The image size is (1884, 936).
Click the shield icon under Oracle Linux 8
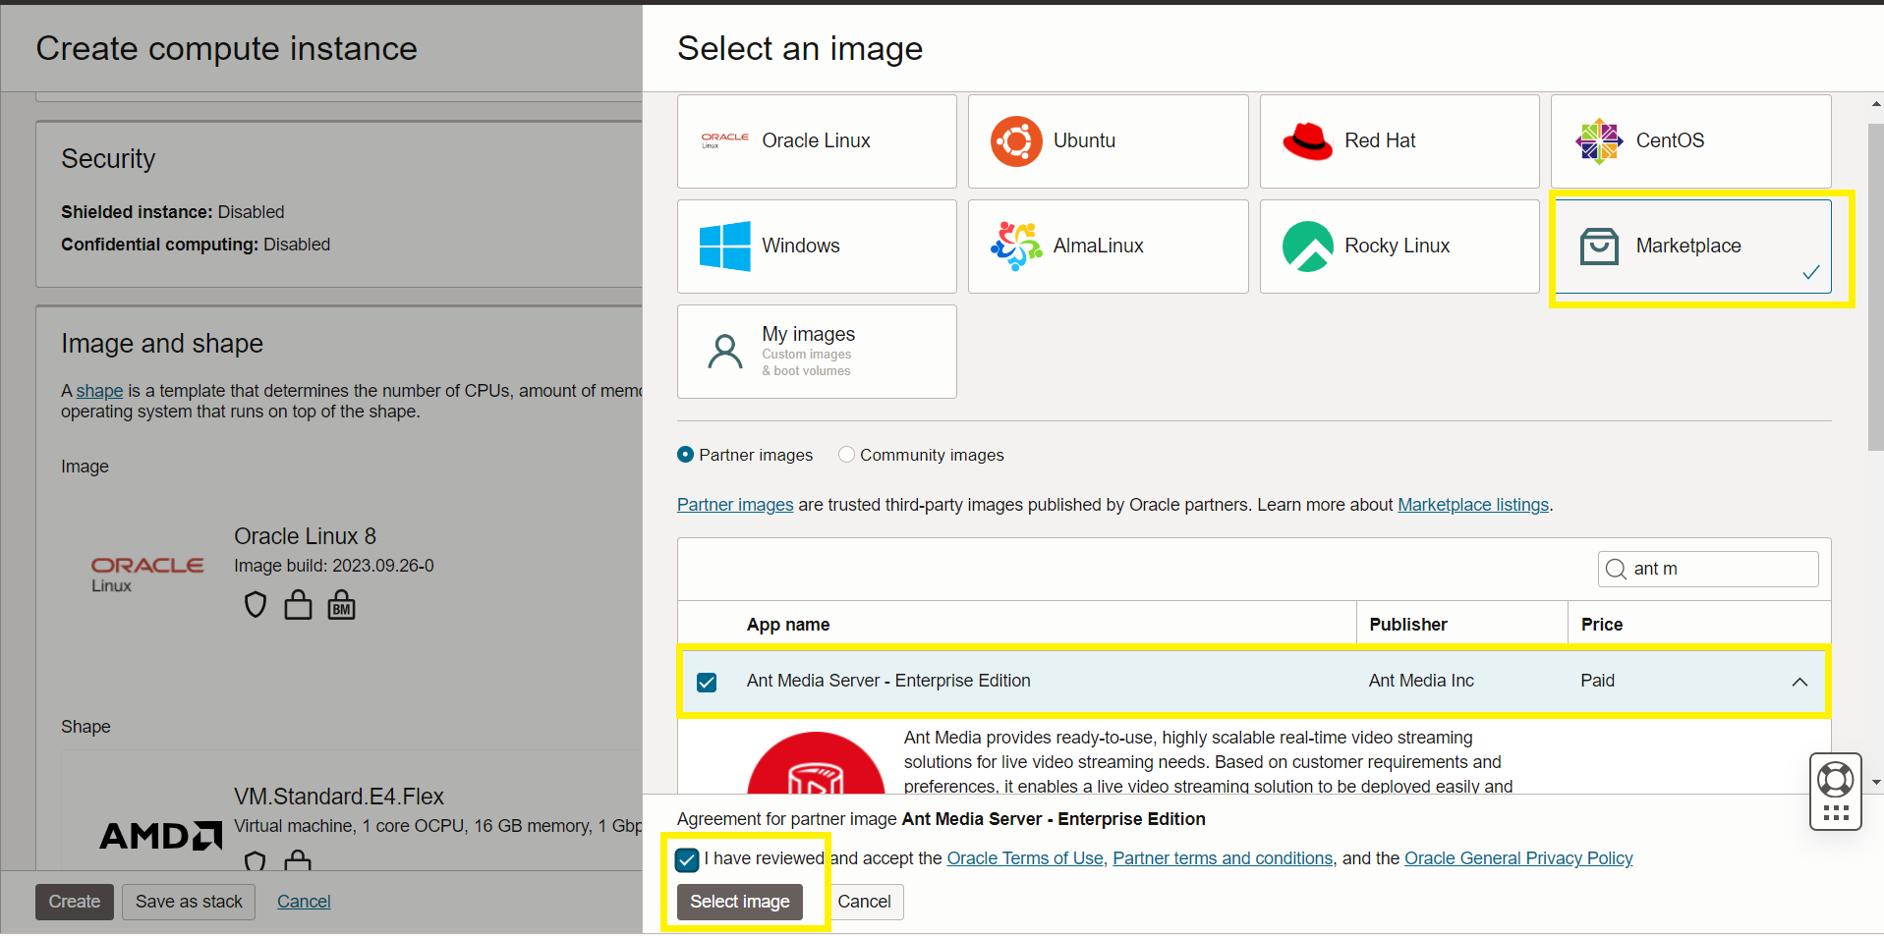(x=256, y=605)
